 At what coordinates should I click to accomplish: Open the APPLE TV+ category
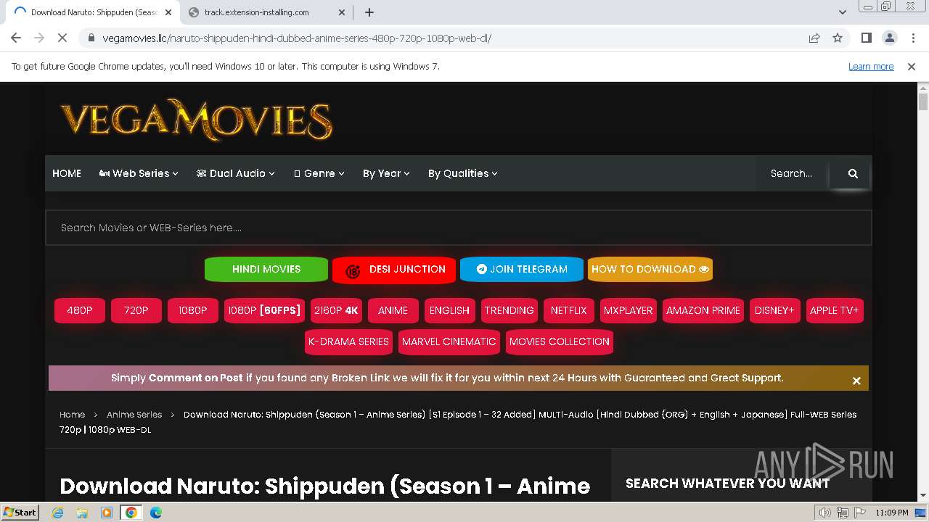pyautogui.click(x=835, y=310)
